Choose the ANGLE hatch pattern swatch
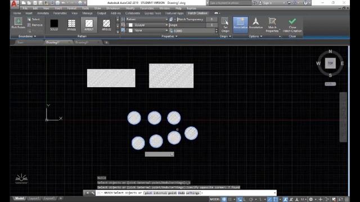The width and height of the screenshot is (360, 202). pyautogui.click(x=71, y=25)
